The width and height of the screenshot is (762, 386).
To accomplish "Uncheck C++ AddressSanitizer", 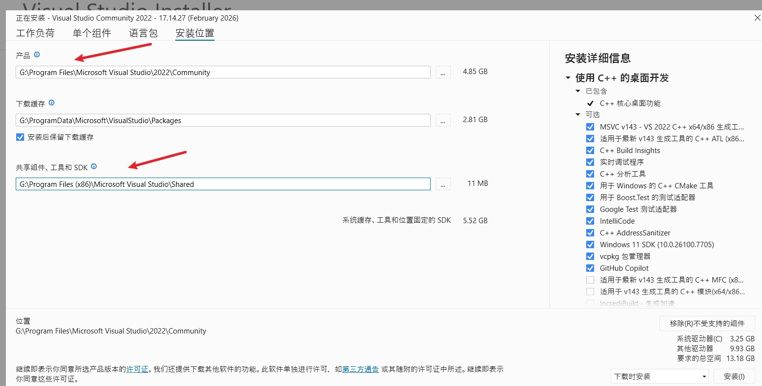I will (590, 233).
